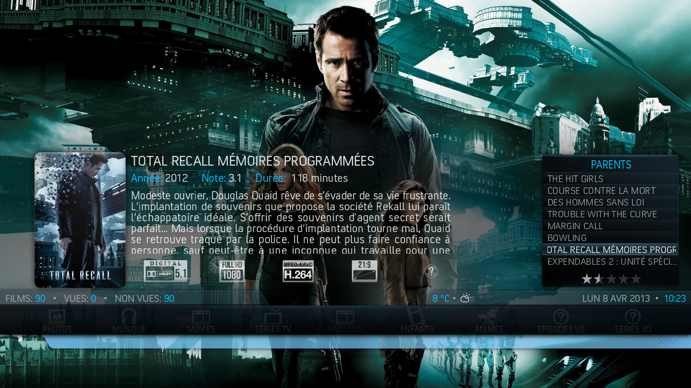Click the MUSIQUE menu label

(x=129, y=329)
